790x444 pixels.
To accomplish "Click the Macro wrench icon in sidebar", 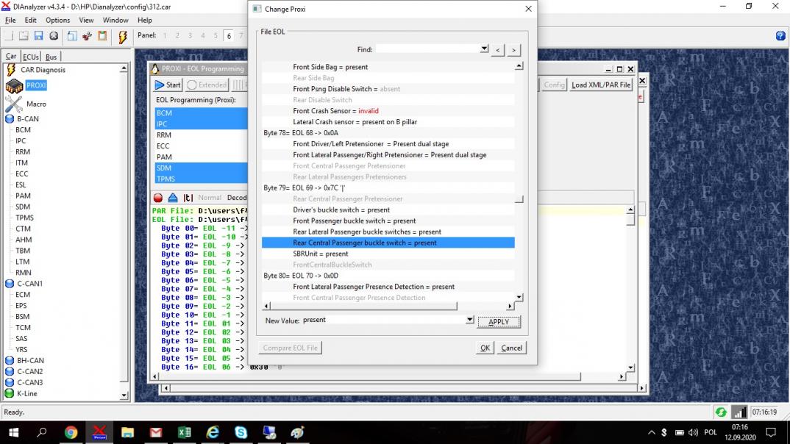I will (x=14, y=104).
